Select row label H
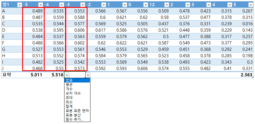 [x=4, y=56]
